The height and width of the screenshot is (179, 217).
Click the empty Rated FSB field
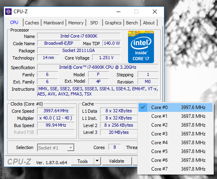(56, 132)
